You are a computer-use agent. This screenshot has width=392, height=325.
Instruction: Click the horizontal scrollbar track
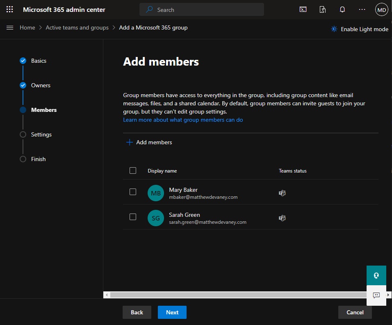click(239, 295)
